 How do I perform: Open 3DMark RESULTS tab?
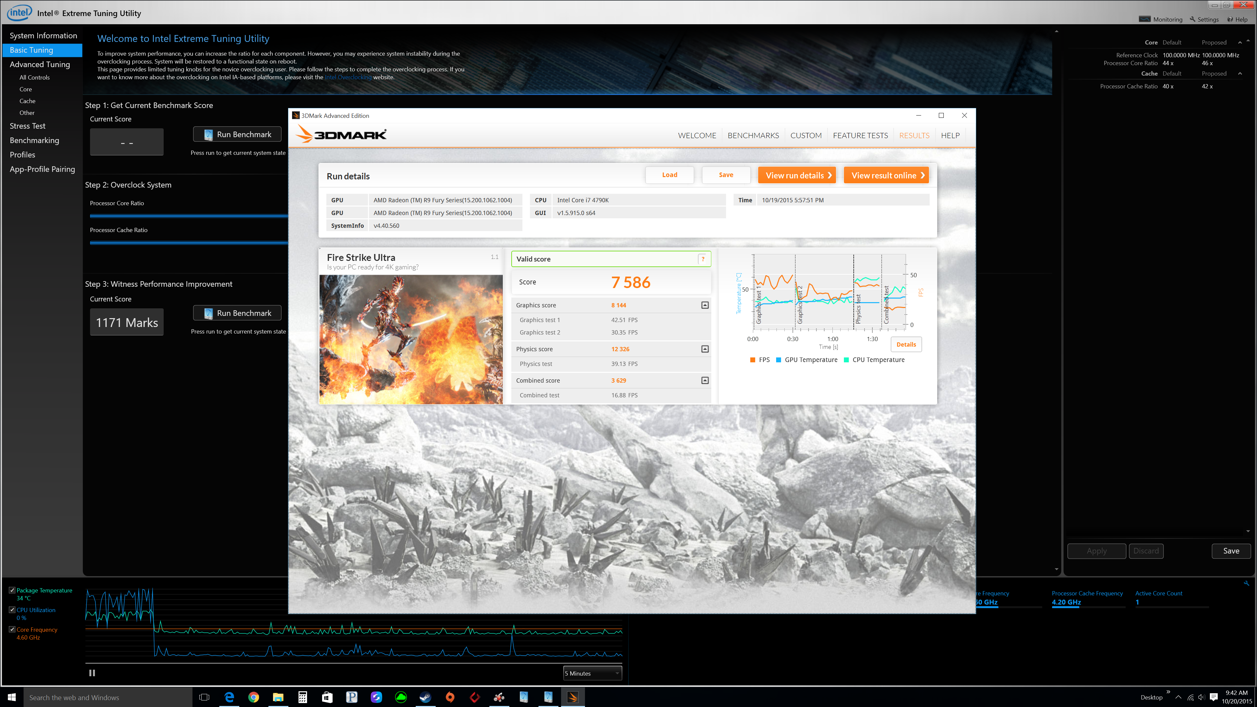[914, 136]
